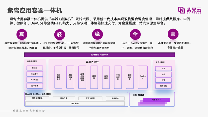Select the K8S 集群 N purple block
208x117 pixels.
157,100
